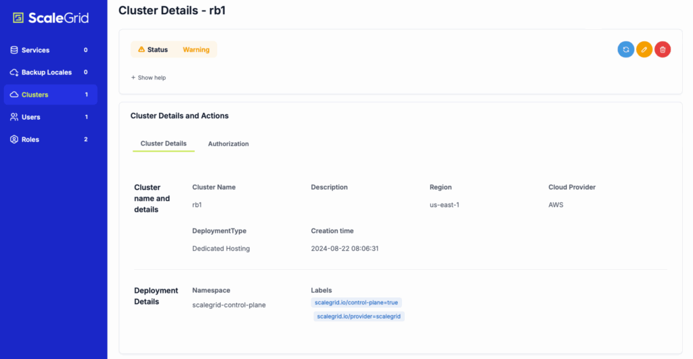Click the Roles shield icon
Screen dimensions: 693x359
click(14, 139)
